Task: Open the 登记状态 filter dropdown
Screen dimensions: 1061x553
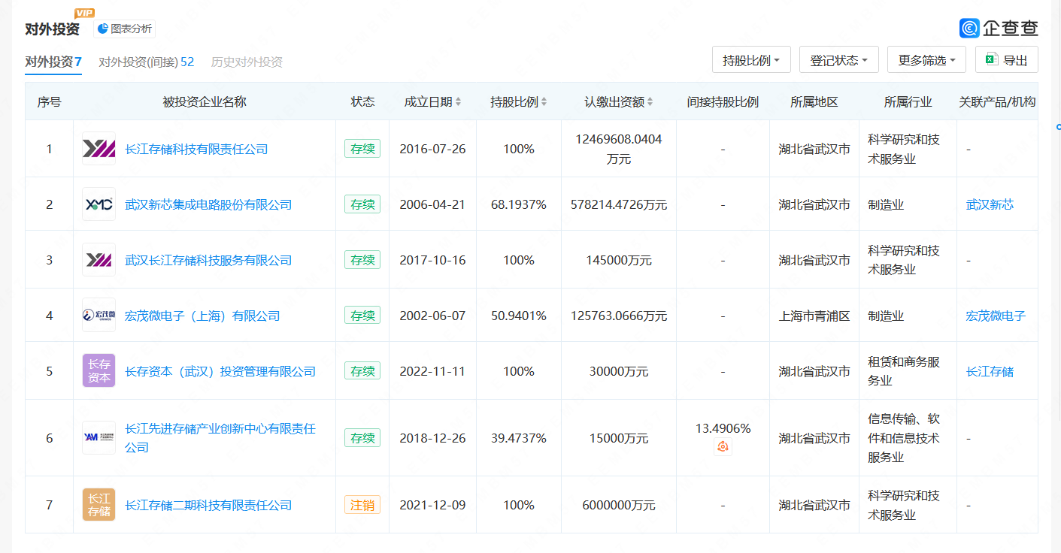Action: pos(838,60)
